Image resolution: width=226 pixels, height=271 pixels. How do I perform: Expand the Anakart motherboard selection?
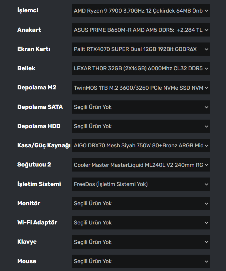141,30
